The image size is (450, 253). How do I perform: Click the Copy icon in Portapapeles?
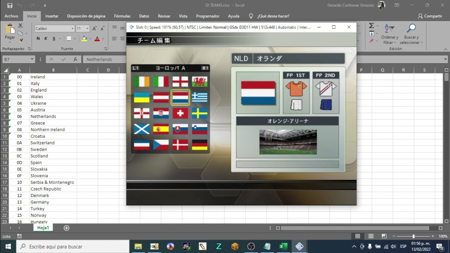click(x=20, y=33)
